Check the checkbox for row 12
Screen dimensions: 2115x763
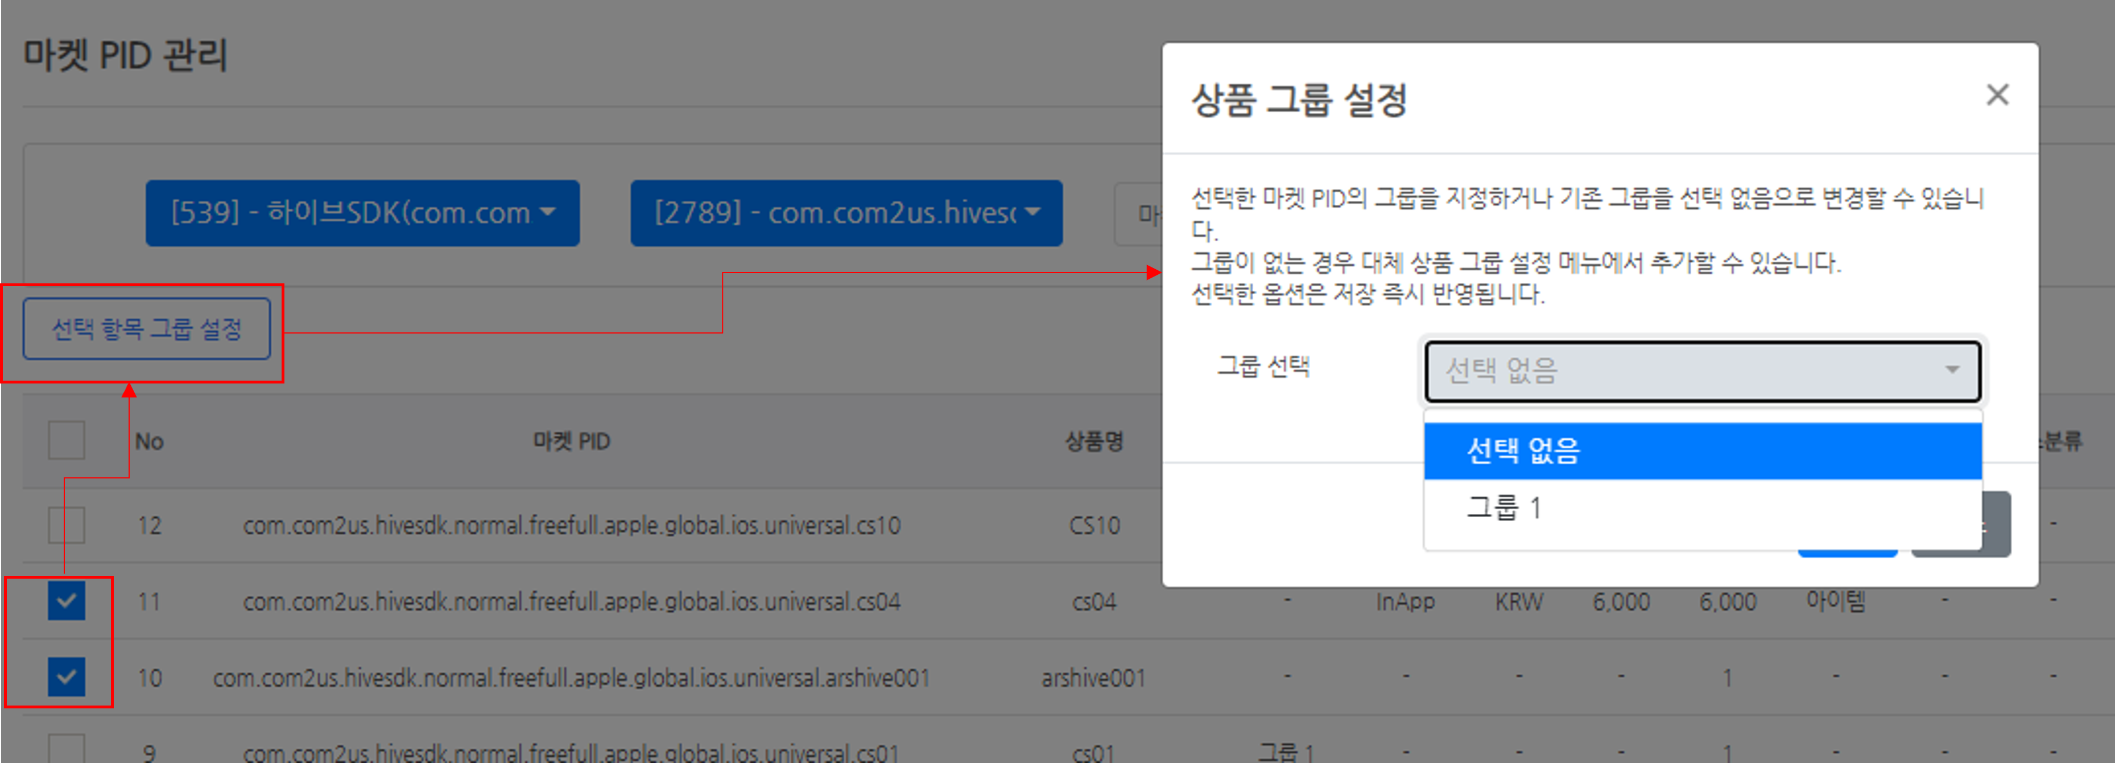(67, 525)
